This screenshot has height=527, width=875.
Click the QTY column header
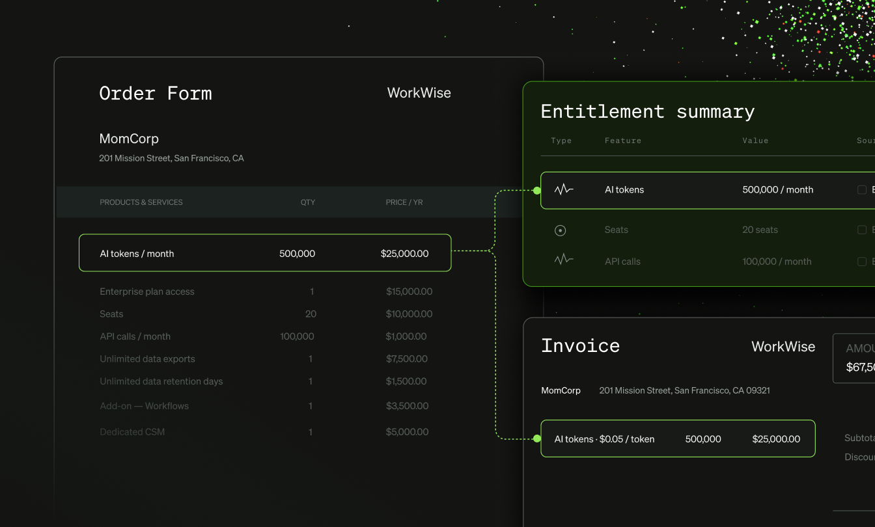click(308, 202)
